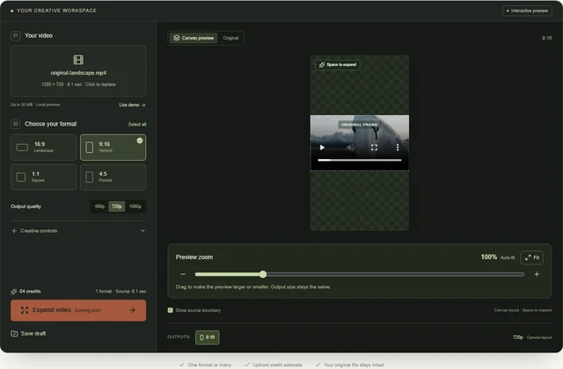Viewport: 563px width, 369px height.
Task: Click the Use demo link
Action: [132, 105]
